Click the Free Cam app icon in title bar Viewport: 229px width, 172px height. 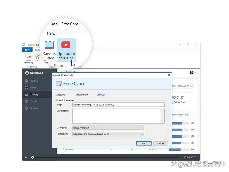tap(24, 45)
